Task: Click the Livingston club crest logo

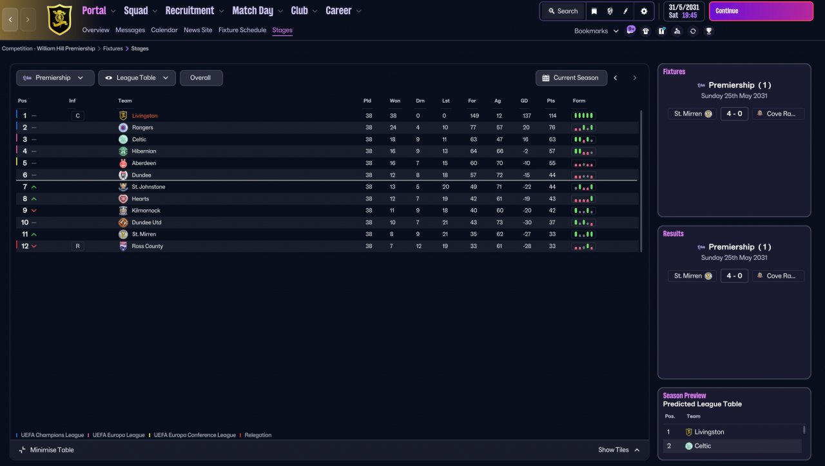Action: click(x=59, y=19)
